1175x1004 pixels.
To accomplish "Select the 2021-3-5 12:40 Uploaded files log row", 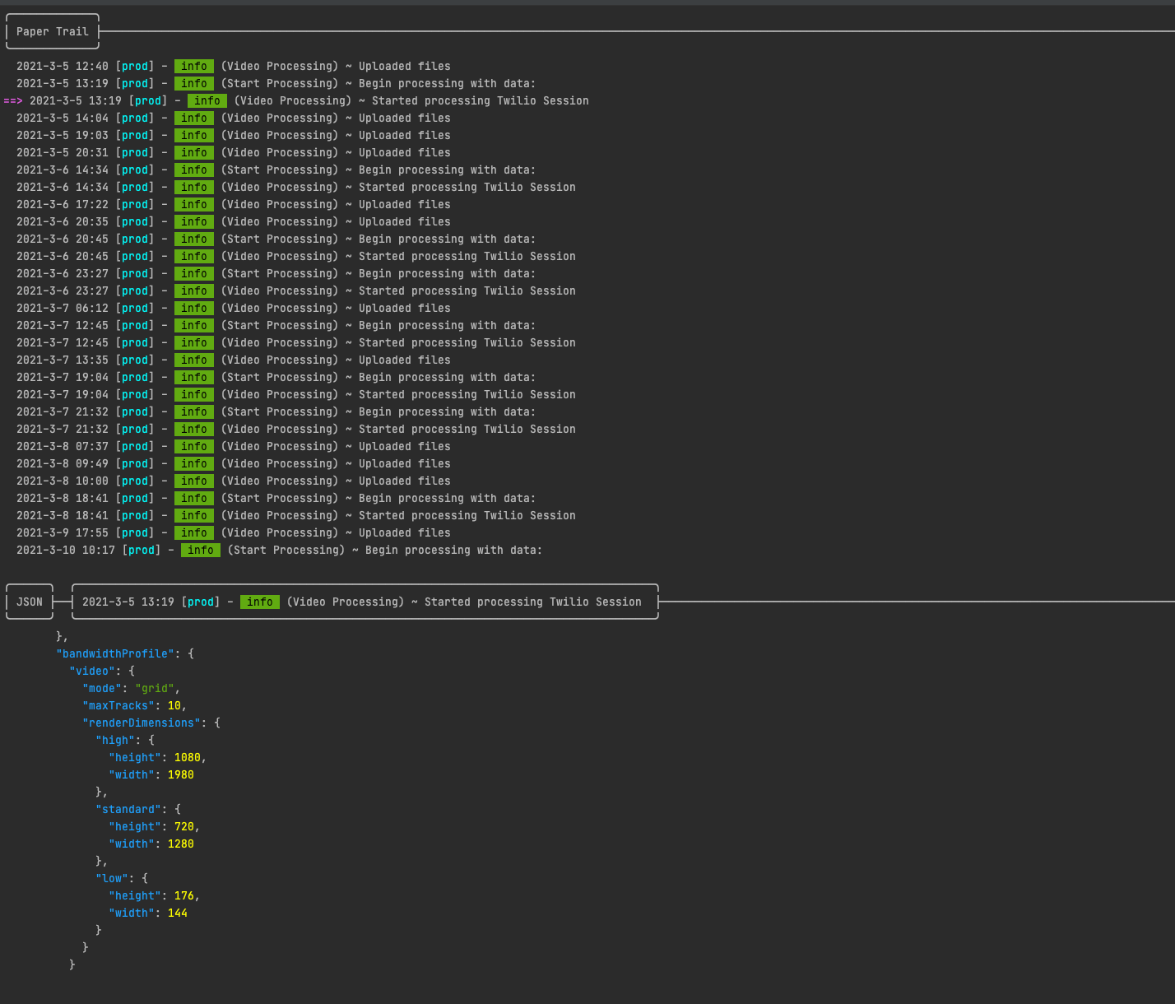I will coord(234,66).
